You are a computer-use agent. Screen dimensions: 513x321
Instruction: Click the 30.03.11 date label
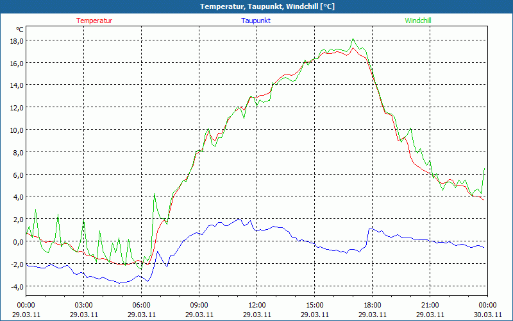pos(488,315)
